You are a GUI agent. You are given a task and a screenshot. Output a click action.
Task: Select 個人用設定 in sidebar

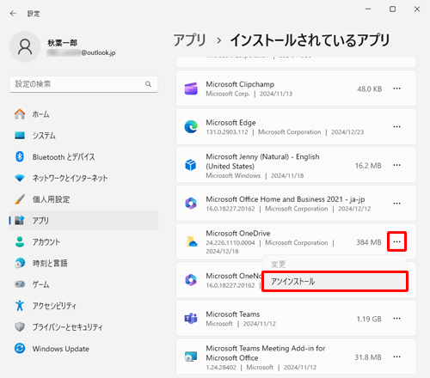83,199
